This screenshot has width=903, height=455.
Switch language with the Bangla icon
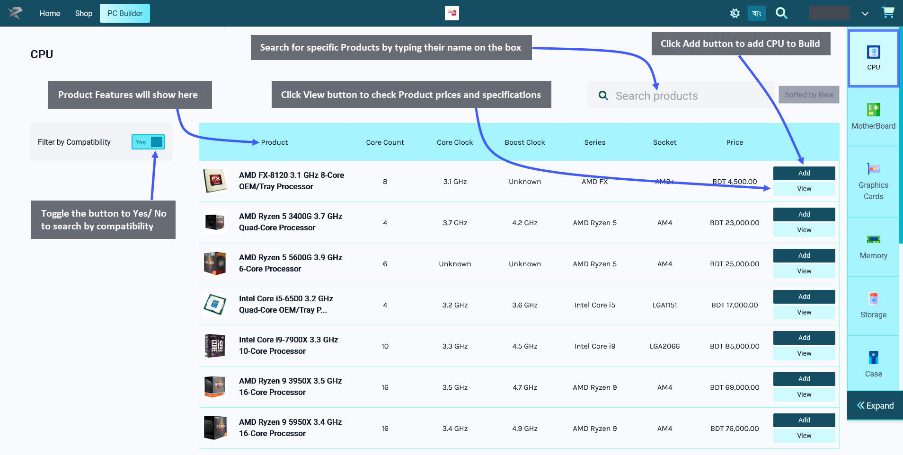(757, 13)
